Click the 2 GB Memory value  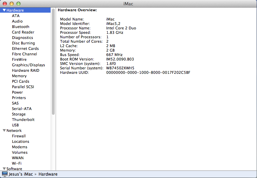click(110, 50)
